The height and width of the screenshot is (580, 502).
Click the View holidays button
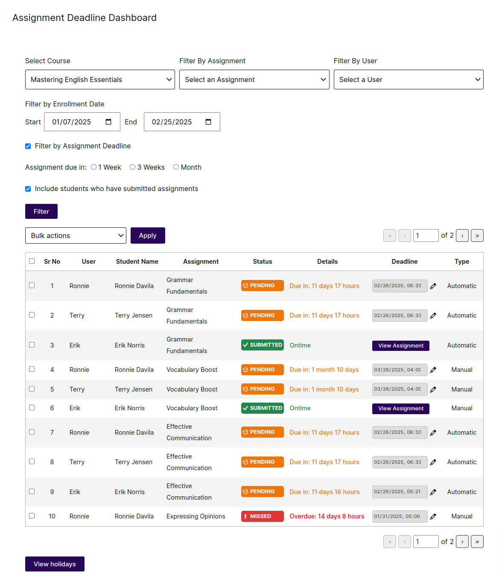[x=55, y=564]
